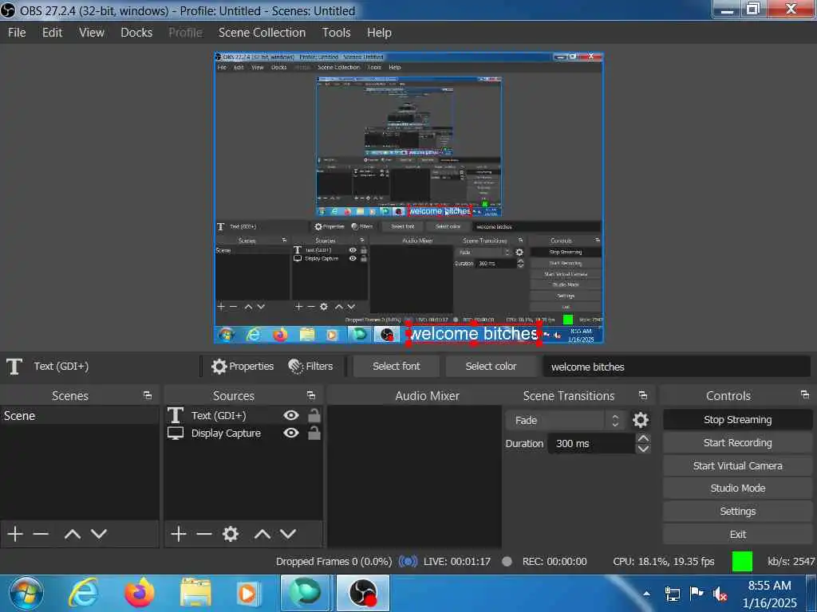Open the Tools menu

coord(337,32)
